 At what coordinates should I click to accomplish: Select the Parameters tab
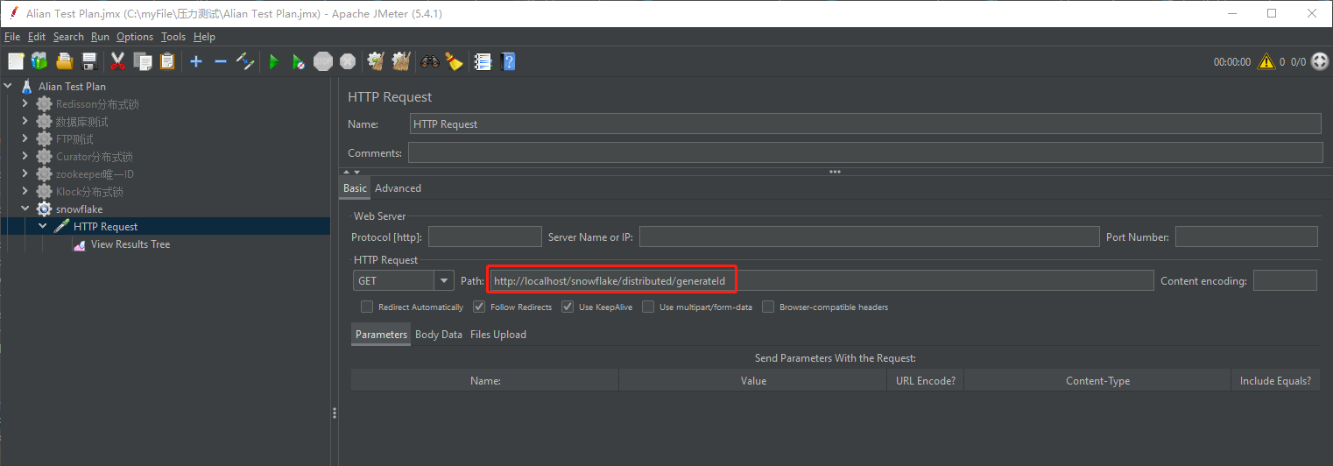(381, 335)
